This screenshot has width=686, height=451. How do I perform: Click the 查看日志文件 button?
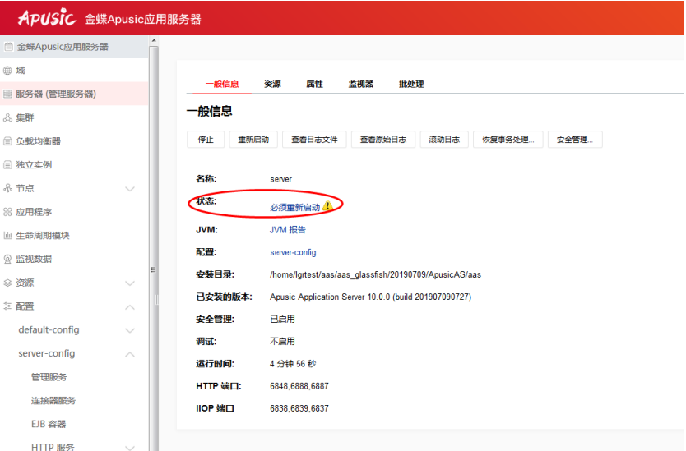(314, 140)
